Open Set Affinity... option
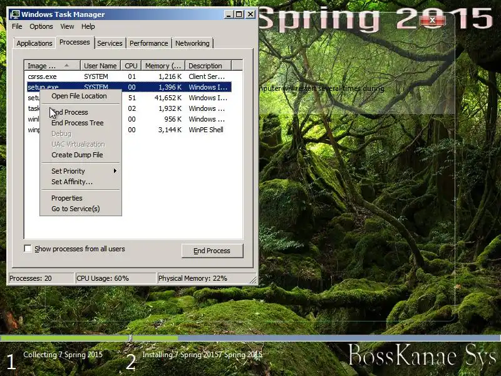 72,182
